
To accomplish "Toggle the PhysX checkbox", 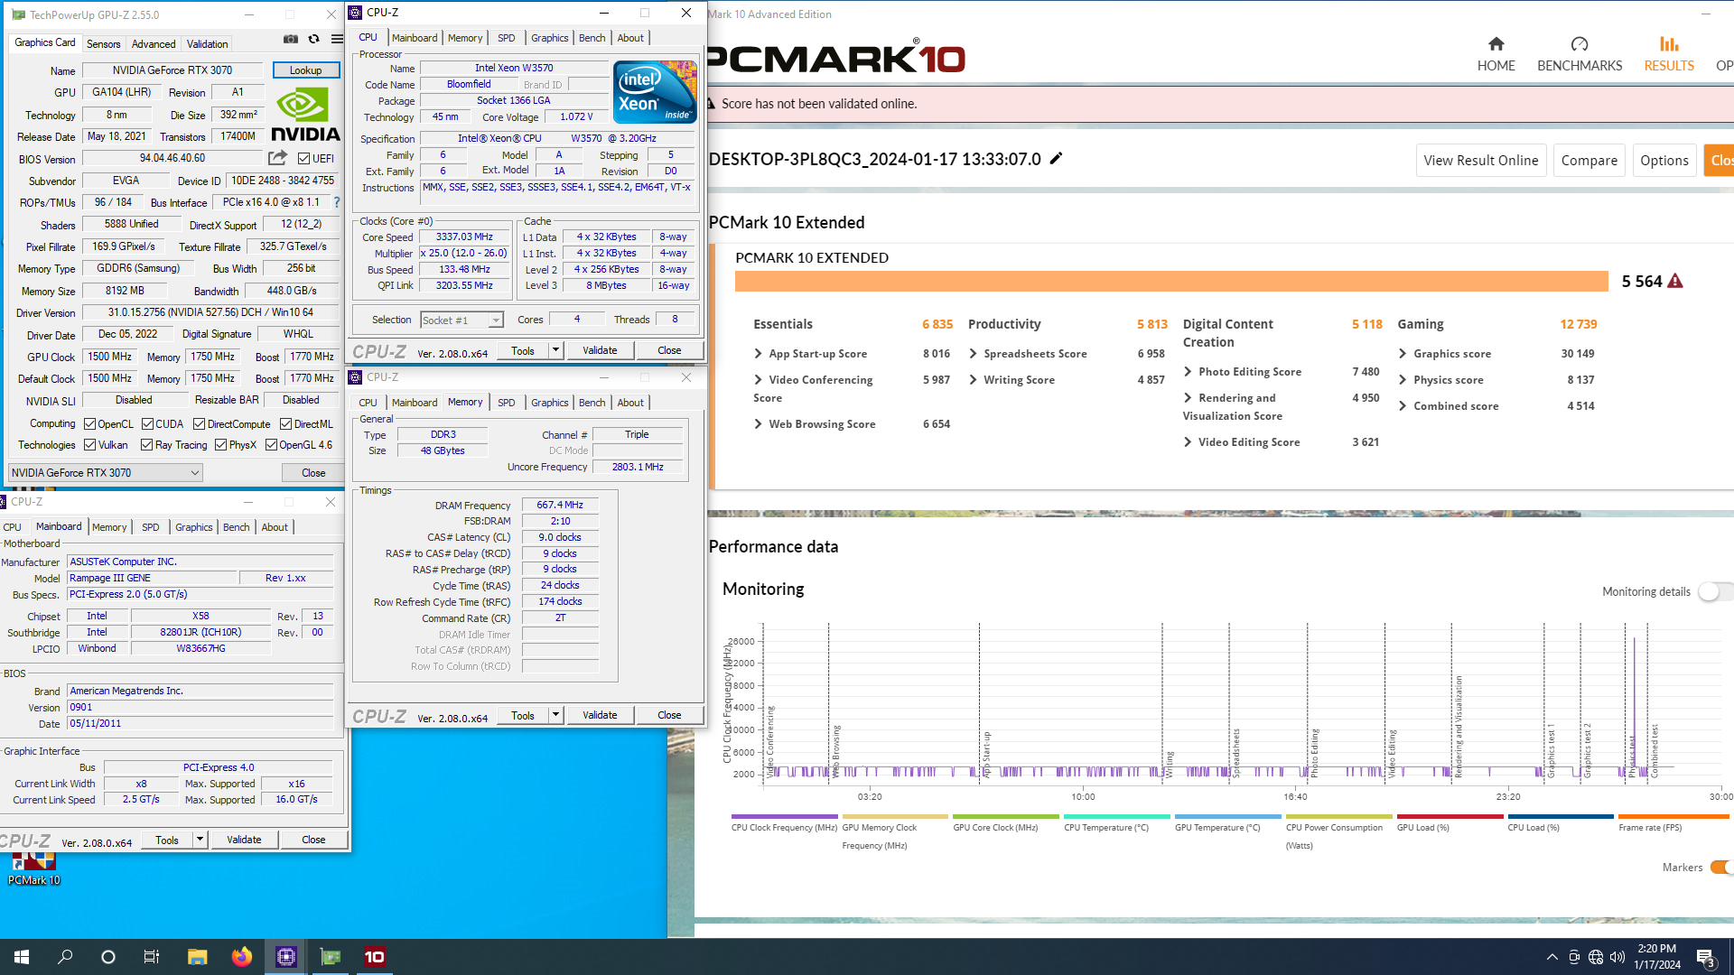I will click(x=220, y=445).
